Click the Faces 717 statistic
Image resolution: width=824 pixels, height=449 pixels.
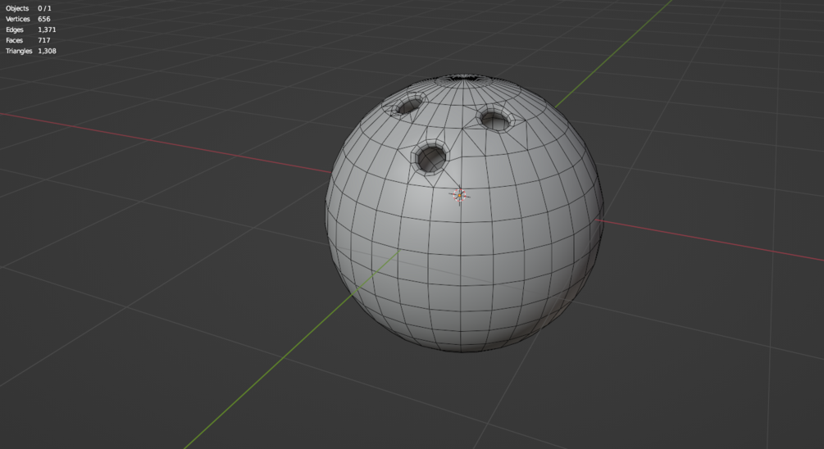28,40
